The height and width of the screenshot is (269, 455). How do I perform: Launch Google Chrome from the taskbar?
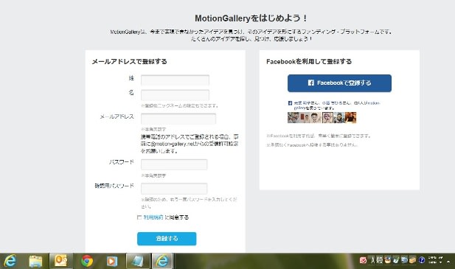pyautogui.click(x=87, y=261)
